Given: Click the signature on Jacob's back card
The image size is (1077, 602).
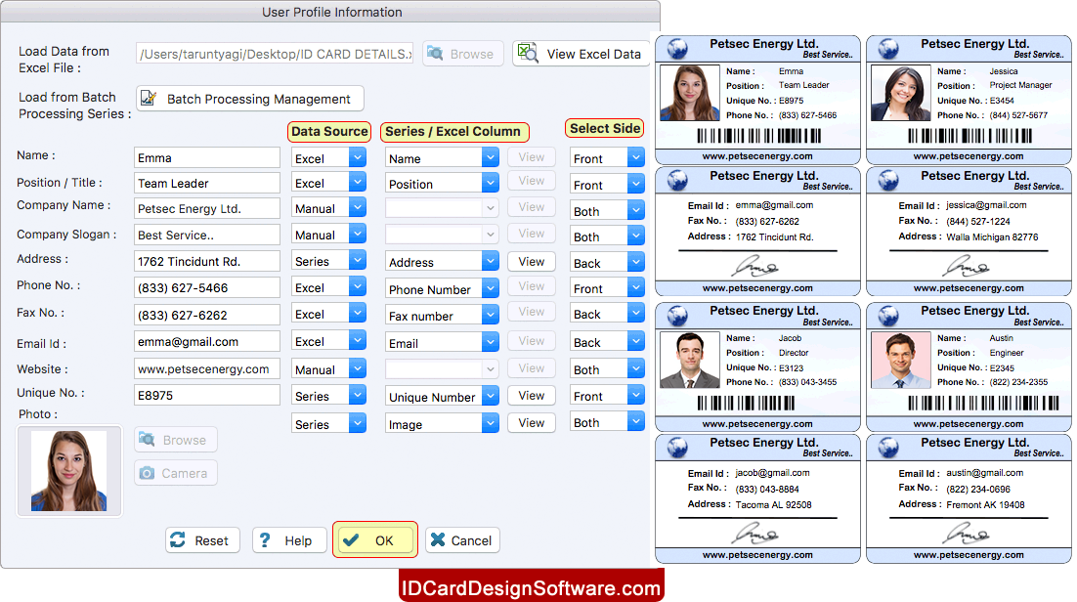Looking at the screenshot, I should coord(755,533).
